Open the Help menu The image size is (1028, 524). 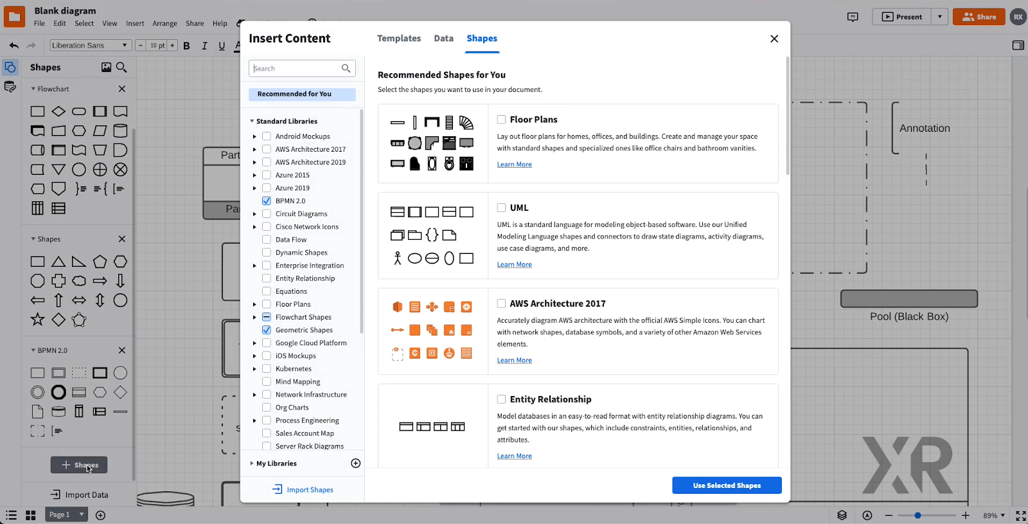(220, 24)
